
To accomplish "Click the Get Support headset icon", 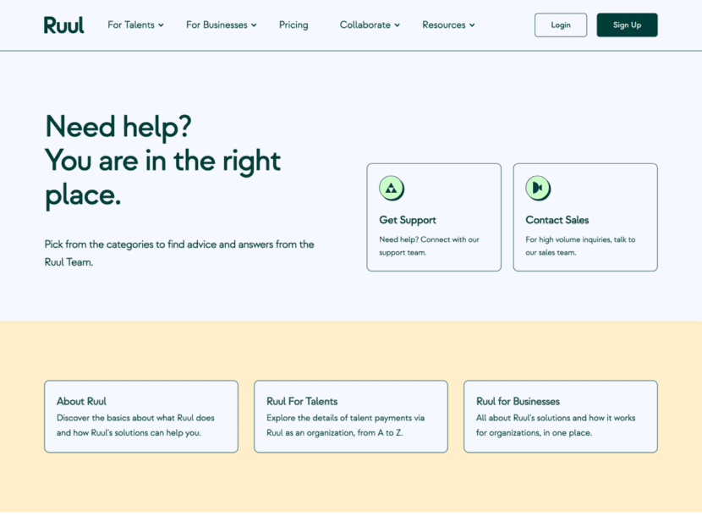I will point(391,188).
